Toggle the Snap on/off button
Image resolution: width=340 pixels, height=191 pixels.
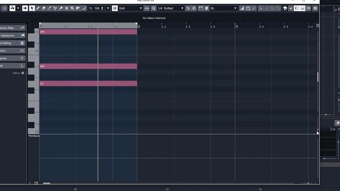(x=115, y=8)
